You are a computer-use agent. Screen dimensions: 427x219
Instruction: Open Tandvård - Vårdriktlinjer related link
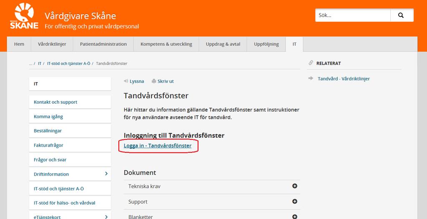click(344, 79)
